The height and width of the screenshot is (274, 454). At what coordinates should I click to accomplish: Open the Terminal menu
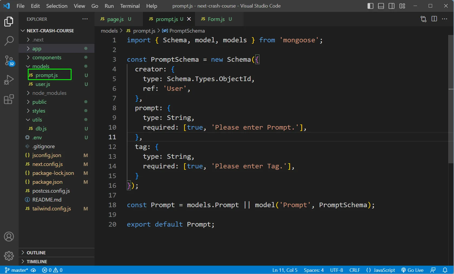tap(130, 6)
